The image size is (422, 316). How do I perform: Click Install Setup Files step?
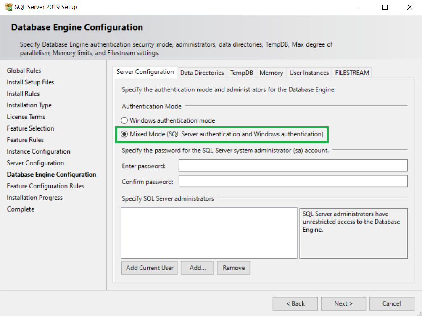tap(30, 82)
